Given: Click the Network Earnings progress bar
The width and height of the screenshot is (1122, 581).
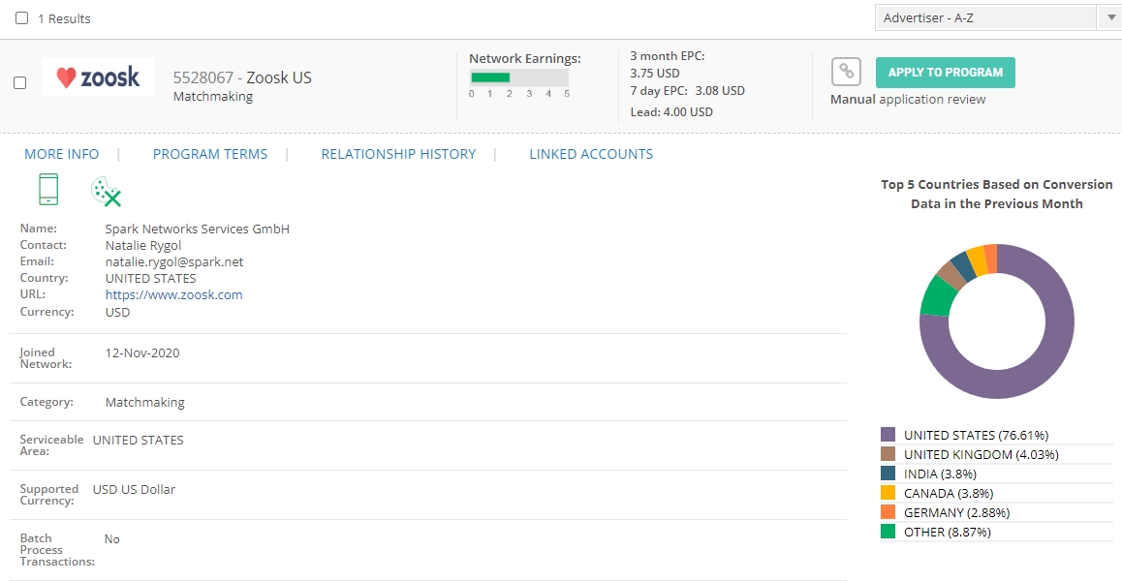Looking at the screenshot, I should (518, 77).
